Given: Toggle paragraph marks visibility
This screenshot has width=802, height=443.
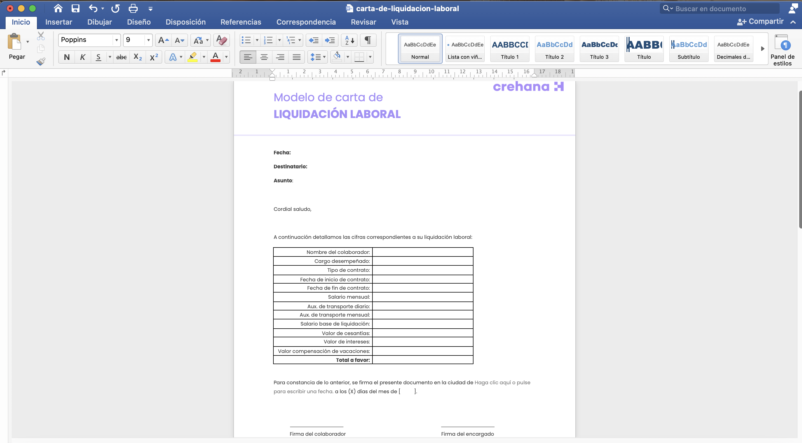Looking at the screenshot, I should pyautogui.click(x=368, y=40).
